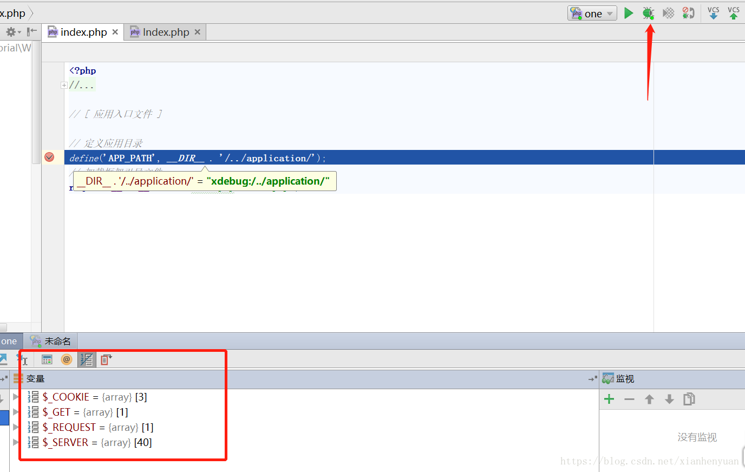This screenshot has width=745, height=472.
Task: Duplicate watch copy icon
Action: tap(689, 399)
